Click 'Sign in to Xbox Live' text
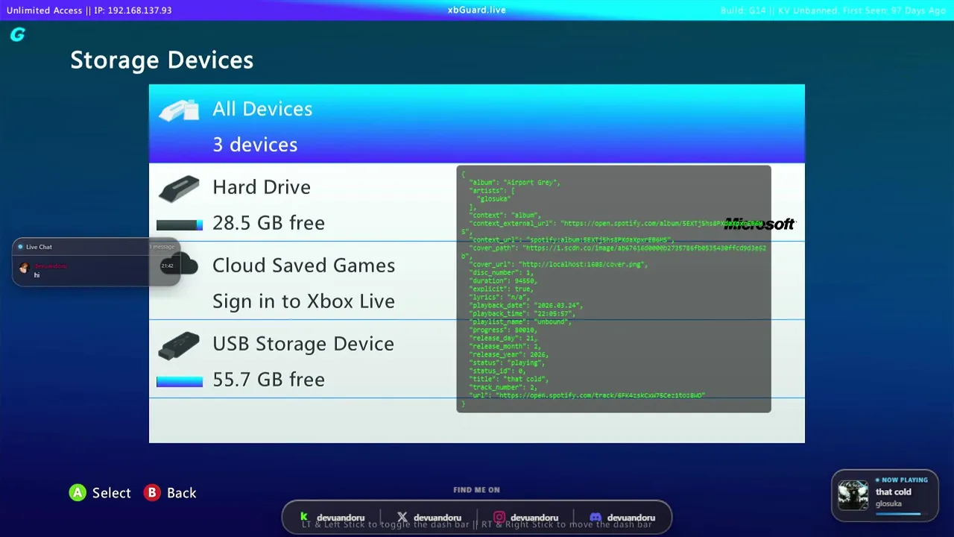The width and height of the screenshot is (954, 537). [303, 301]
